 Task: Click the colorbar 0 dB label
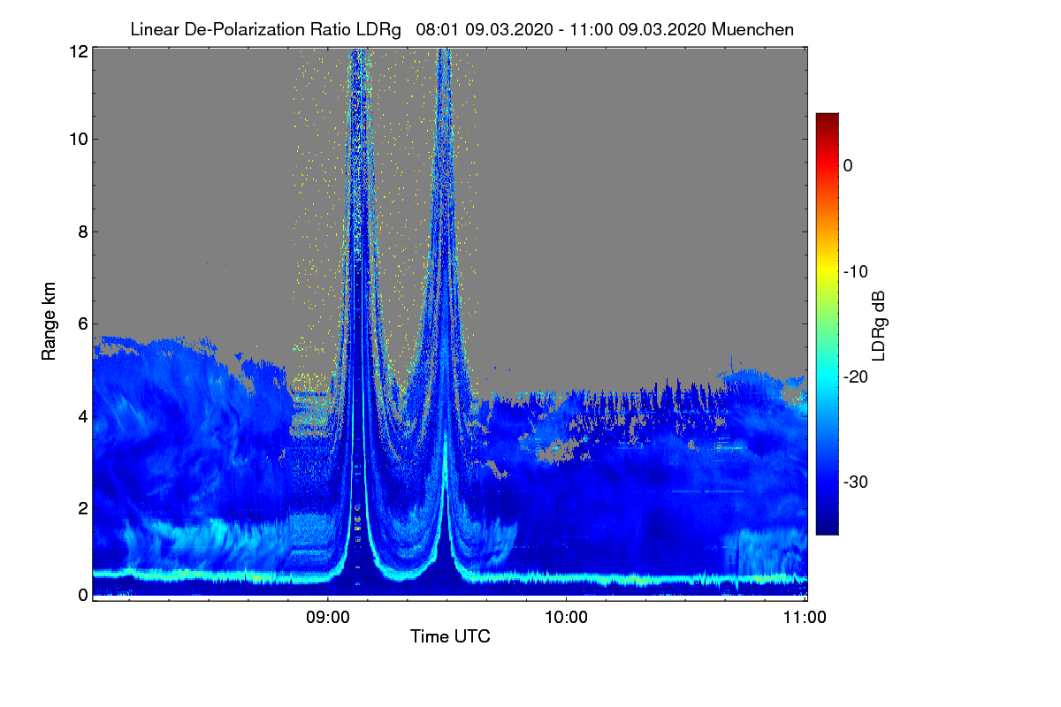[847, 166]
